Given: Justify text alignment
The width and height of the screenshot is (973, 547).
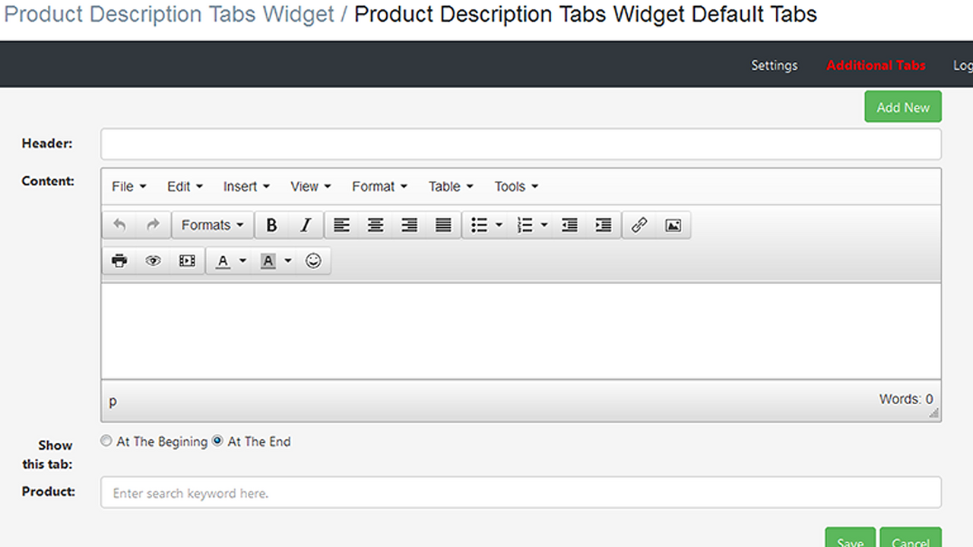Looking at the screenshot, I should (x=443, y=225).
